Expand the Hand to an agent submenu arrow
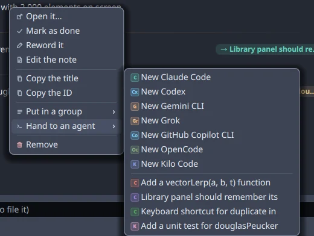Viewport: 314px width, 236px height. [x=114, y=126]
